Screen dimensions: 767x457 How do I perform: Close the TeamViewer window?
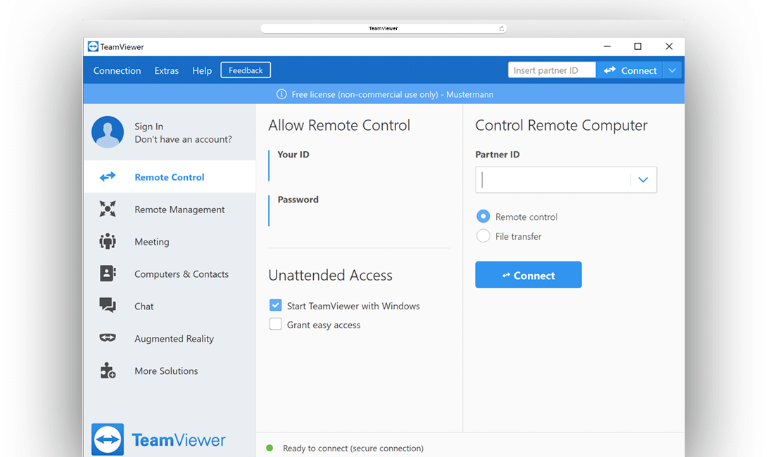click(669, 46)
